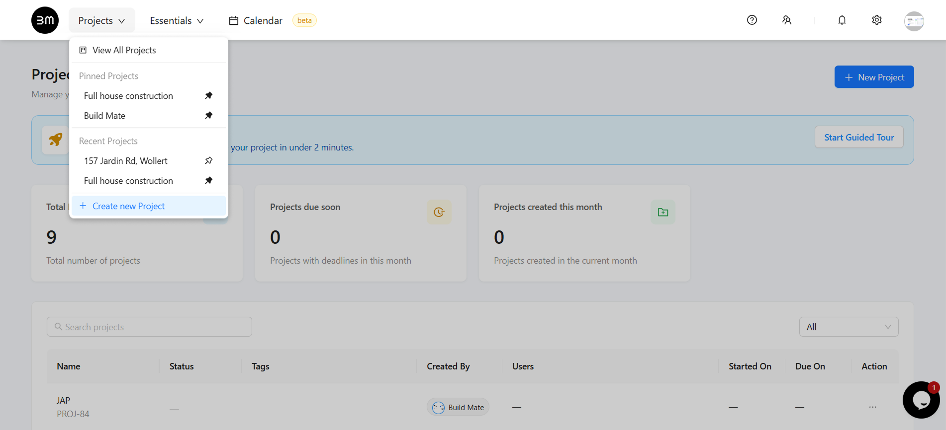Start the Guided Tour
Image resolution: width=946 pixels, height=430 pixels.
click(859, 137)
